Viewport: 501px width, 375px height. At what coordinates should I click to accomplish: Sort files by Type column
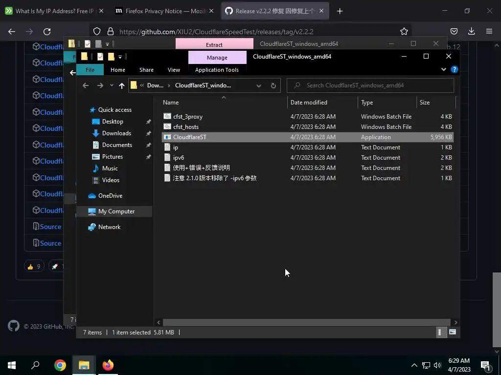point(387,103)
